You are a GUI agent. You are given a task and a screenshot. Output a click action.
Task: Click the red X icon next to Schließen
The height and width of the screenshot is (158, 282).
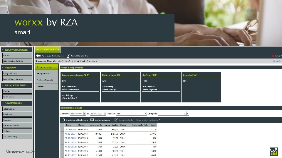coord(273,56)
